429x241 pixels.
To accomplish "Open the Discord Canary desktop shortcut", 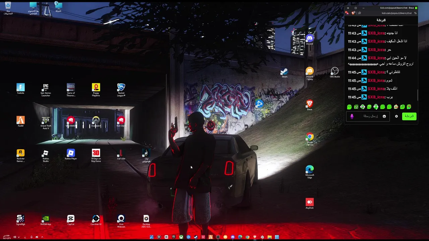I will coord(309,74).
